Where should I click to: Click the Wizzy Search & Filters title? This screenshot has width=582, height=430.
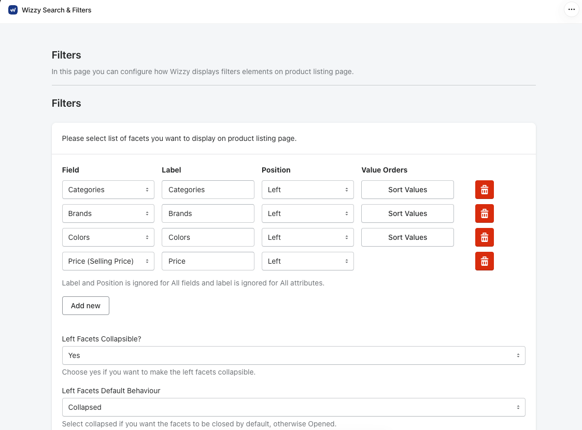click(56, 10)
